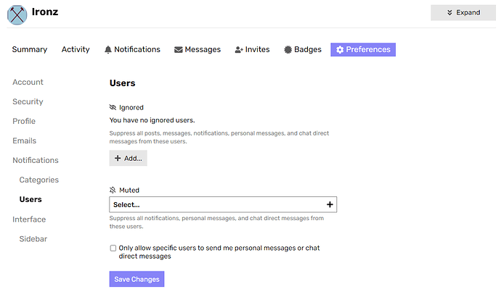501x302 pixels.
Task: Open Security preferences in sidebar
Action: (28, 101)
